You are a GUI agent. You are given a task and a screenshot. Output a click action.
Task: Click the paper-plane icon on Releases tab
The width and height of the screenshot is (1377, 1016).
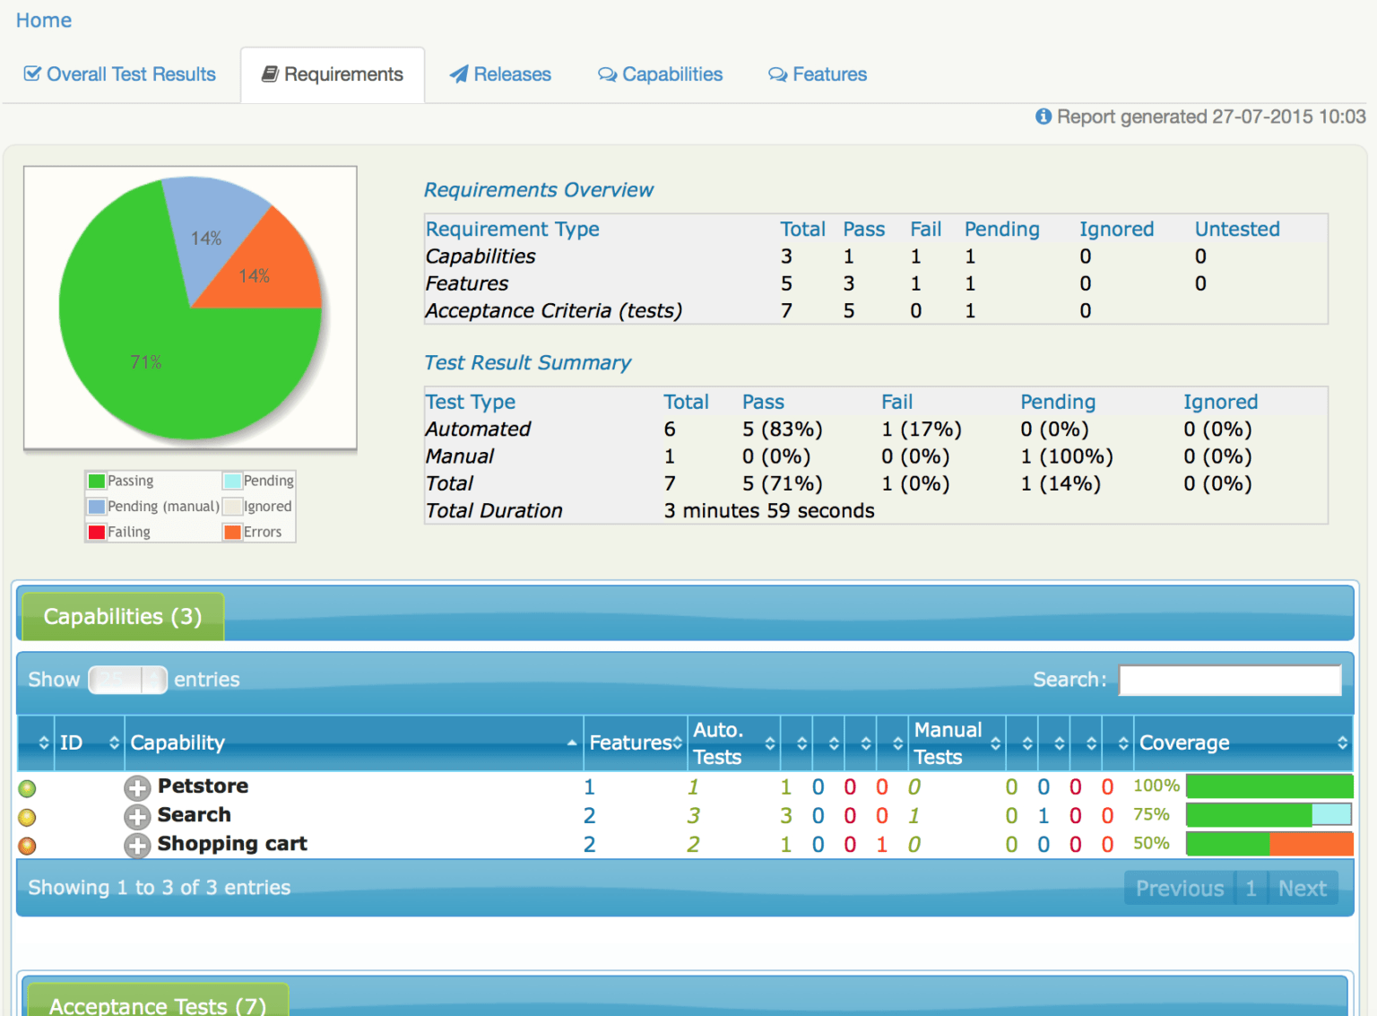click(x=460, y=74)
